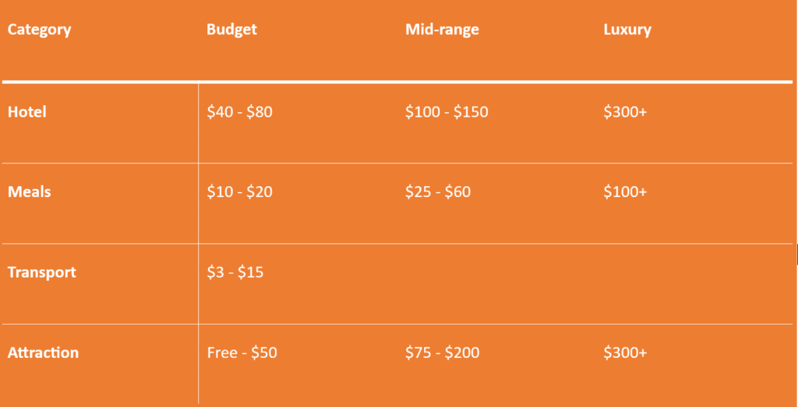Screen dimensions: 798x407
Task: Select the $10 - $20 meals cell
Action: point(239,191)
